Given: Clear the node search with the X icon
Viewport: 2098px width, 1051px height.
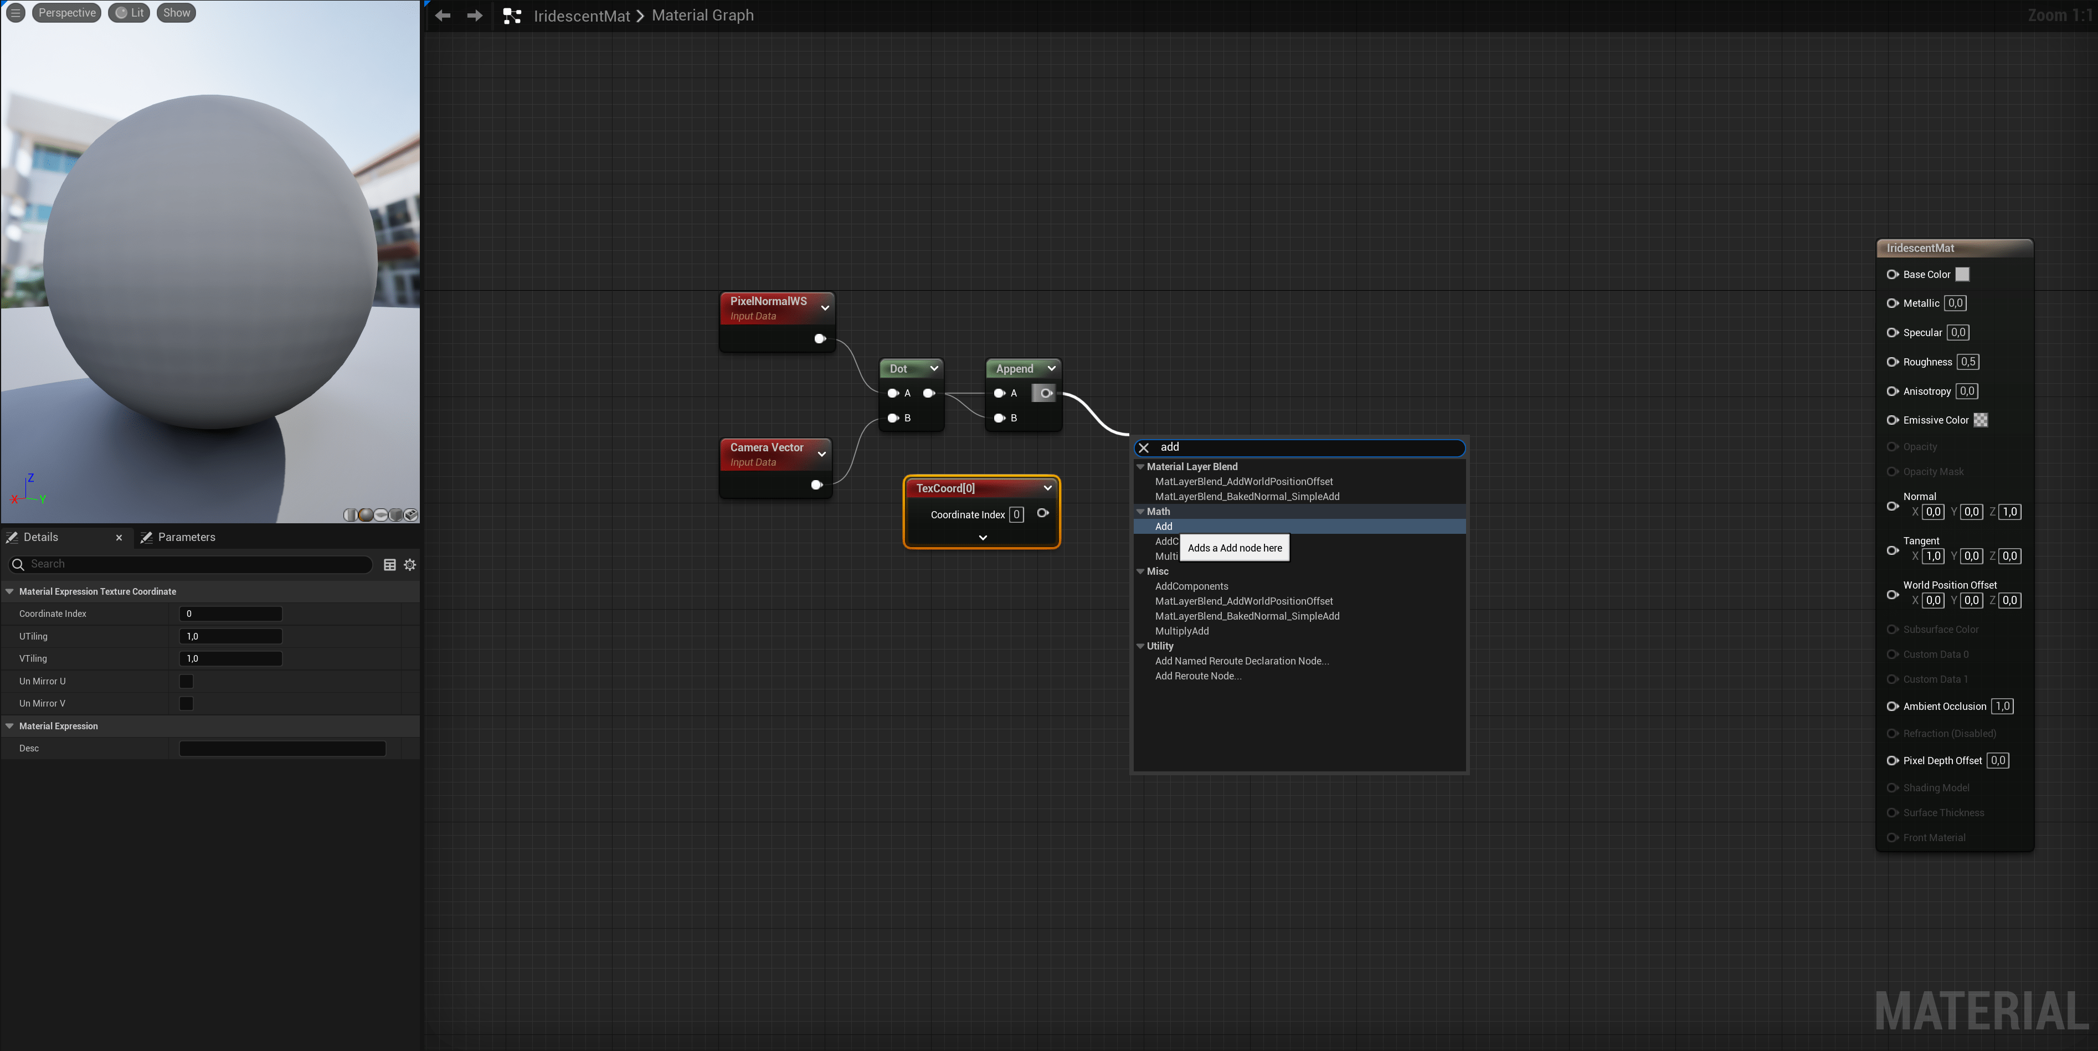Looking at the screenshot, I should (x=1144, y=448).
